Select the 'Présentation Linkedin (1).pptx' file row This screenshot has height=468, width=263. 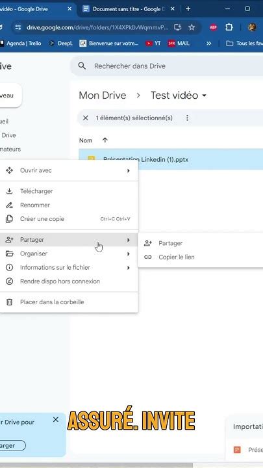pyautogui.click(x=171, y=159)
